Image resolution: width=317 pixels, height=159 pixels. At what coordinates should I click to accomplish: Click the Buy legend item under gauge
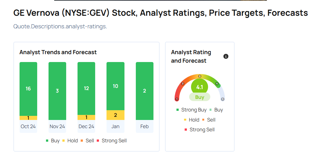(216, 110)
